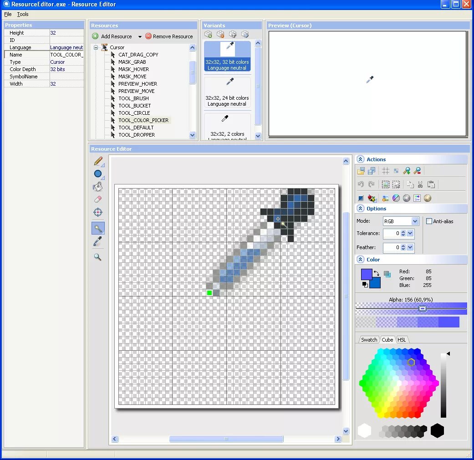Select the Pencil tool

tap(97, 161)
